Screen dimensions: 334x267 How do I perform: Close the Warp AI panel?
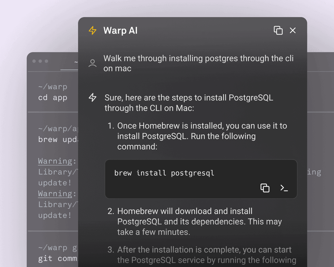(x=293, y=30)
